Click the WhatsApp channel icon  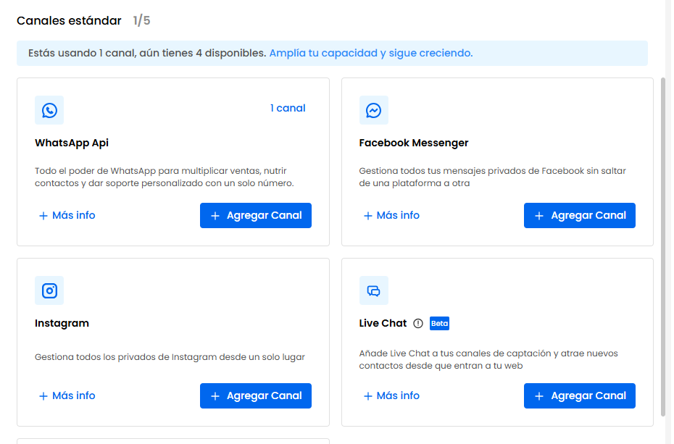(x=49, y=110)
